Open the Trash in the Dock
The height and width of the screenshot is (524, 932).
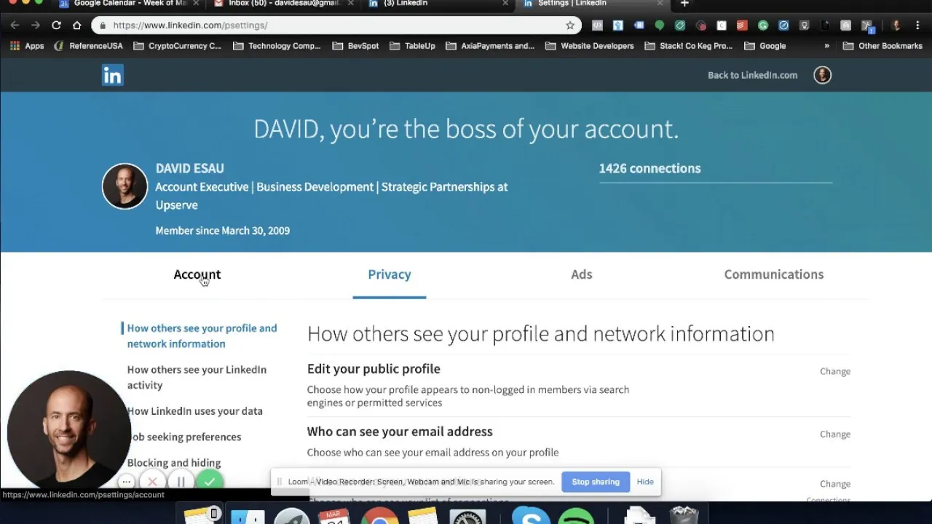(x=683, y=515)
